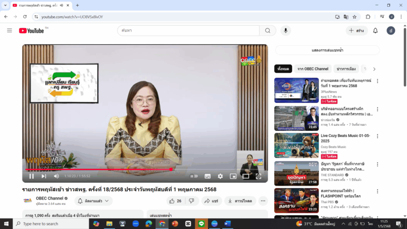Open a new browser tab
This screenshot has width=407, height=229.
coord(77,5)
